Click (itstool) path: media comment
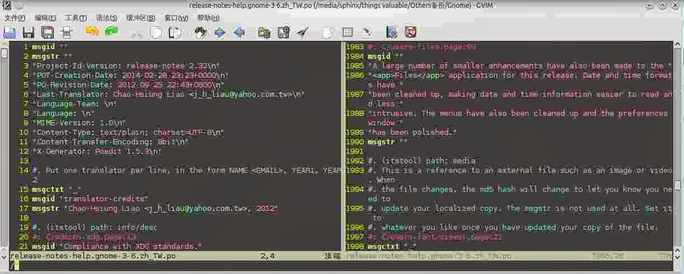Screen dimensions: 684x274 (421, 161)
